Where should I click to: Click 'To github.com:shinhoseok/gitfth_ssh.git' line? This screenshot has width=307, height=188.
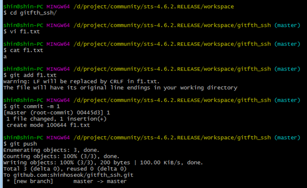click(x=68, y=175)
